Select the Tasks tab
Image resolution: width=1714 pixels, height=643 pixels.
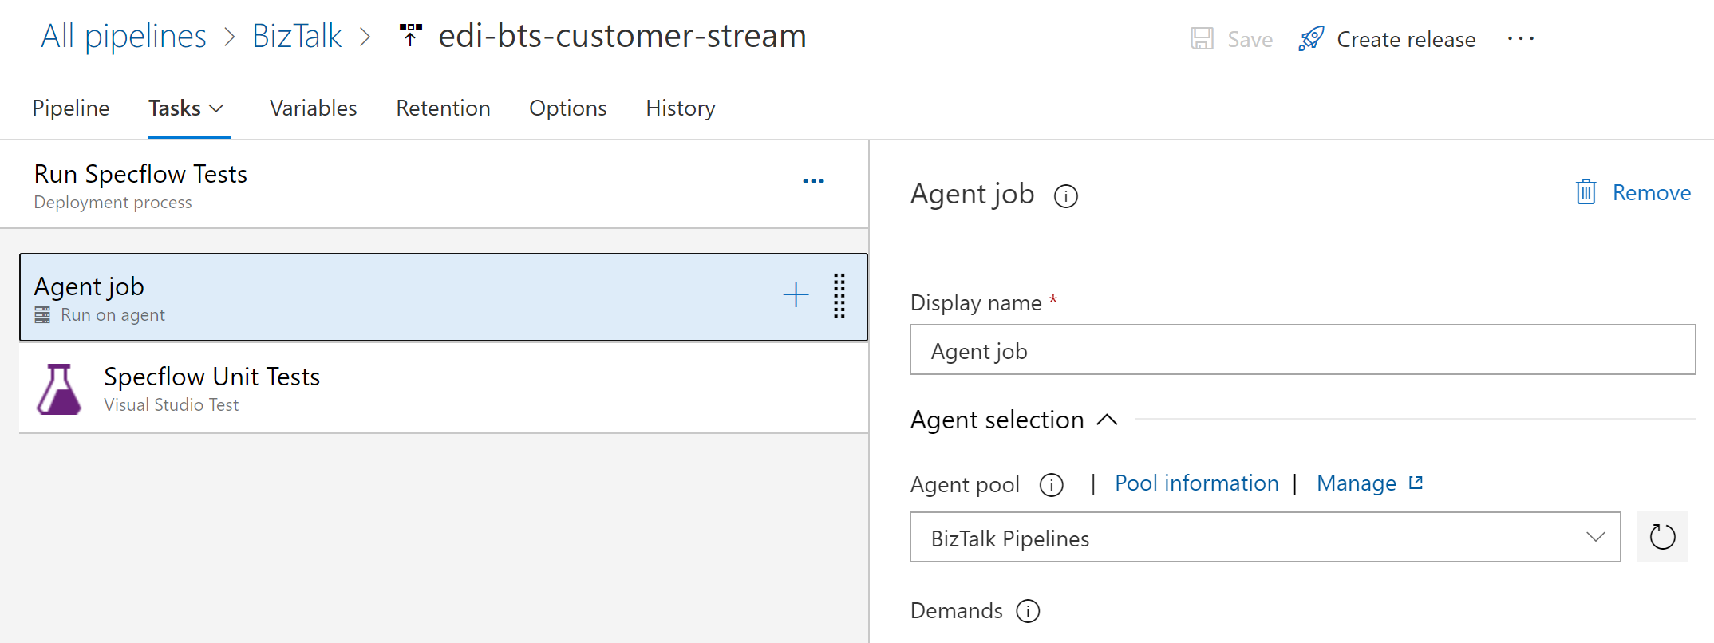pos(175,108)
